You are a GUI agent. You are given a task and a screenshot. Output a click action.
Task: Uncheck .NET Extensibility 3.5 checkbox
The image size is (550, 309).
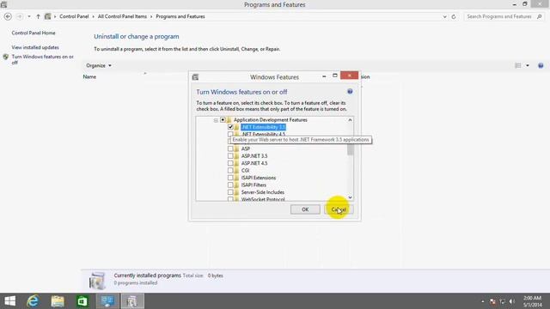[x=230, y=127]
